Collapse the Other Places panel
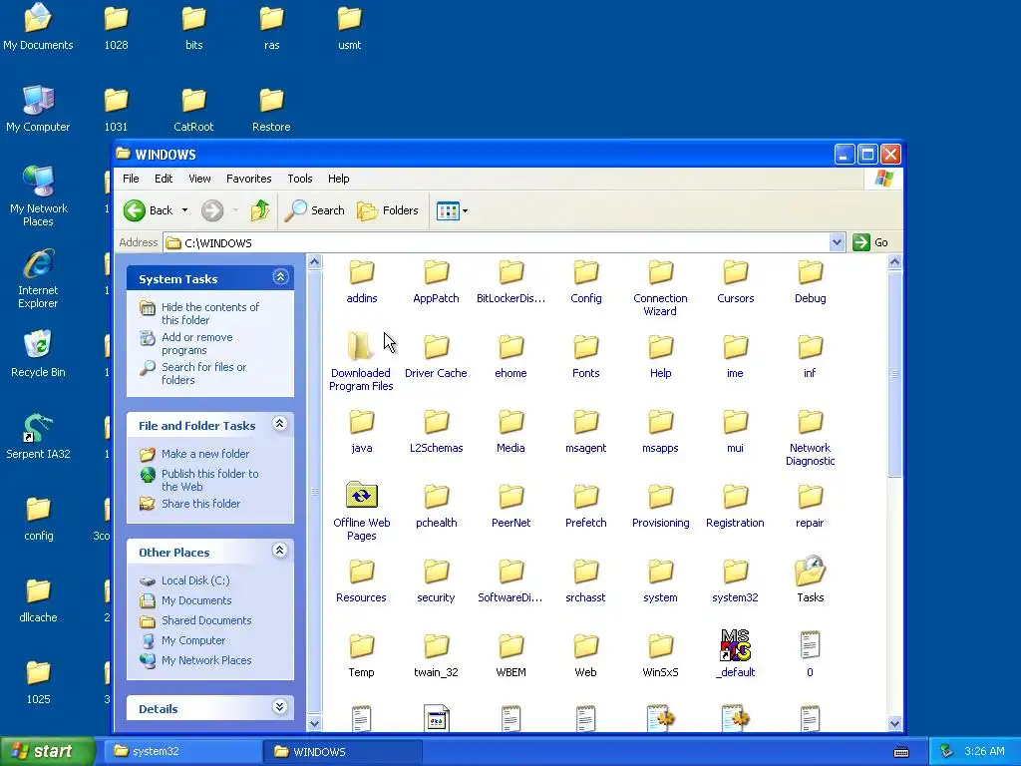Viewport: 1021px width, 766px height. (x=280, y=551)
